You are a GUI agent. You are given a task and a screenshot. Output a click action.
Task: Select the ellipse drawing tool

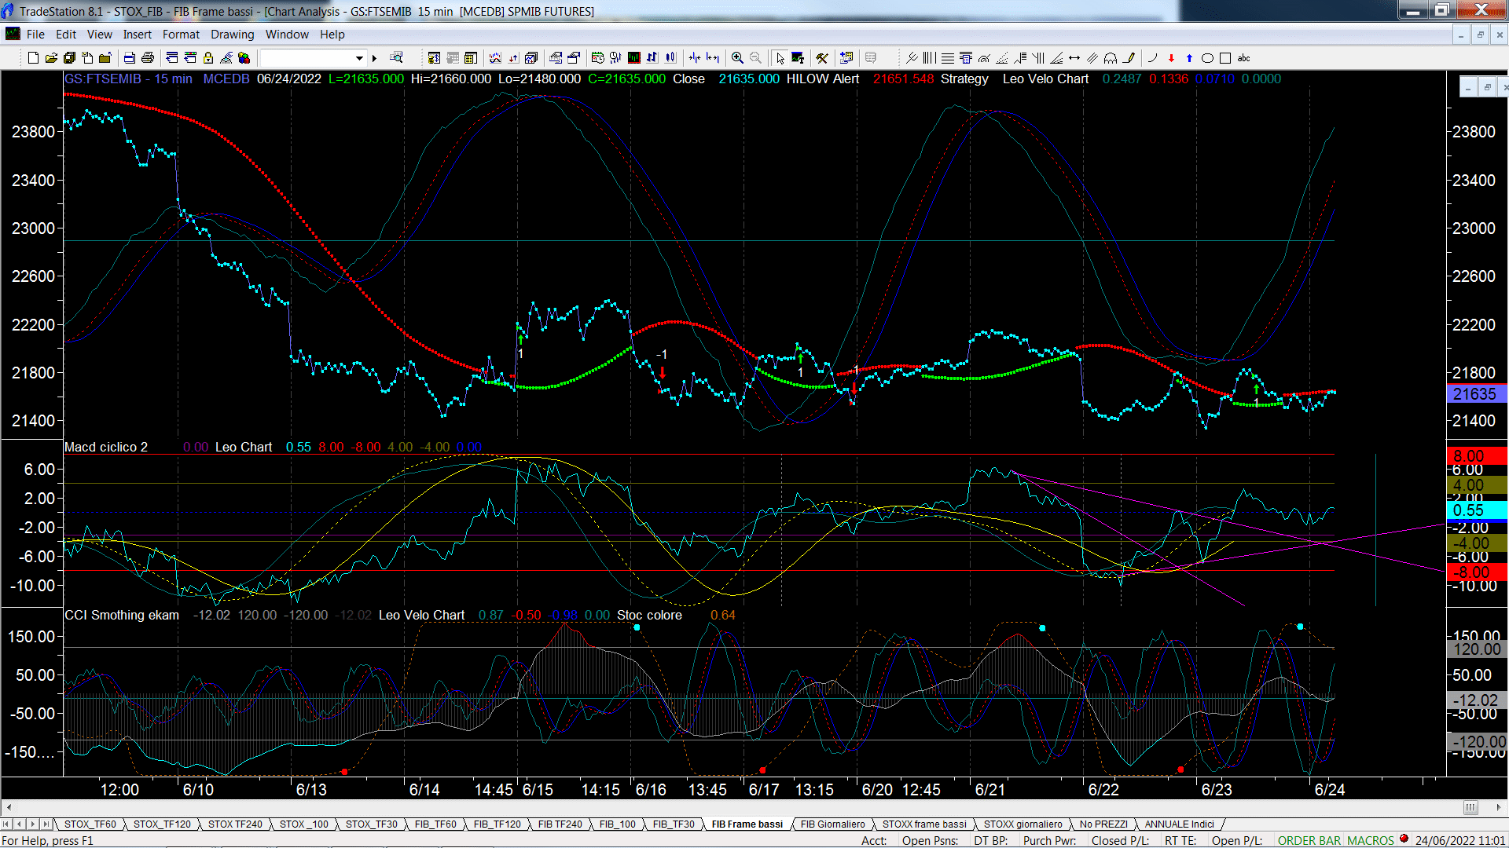coord(1207,58)
